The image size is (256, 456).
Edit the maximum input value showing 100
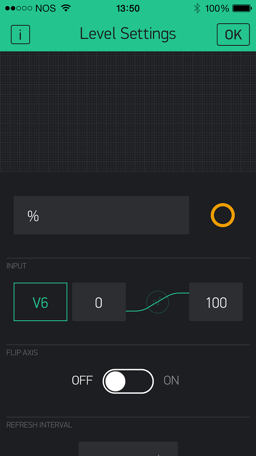click(x=216, y=301)
